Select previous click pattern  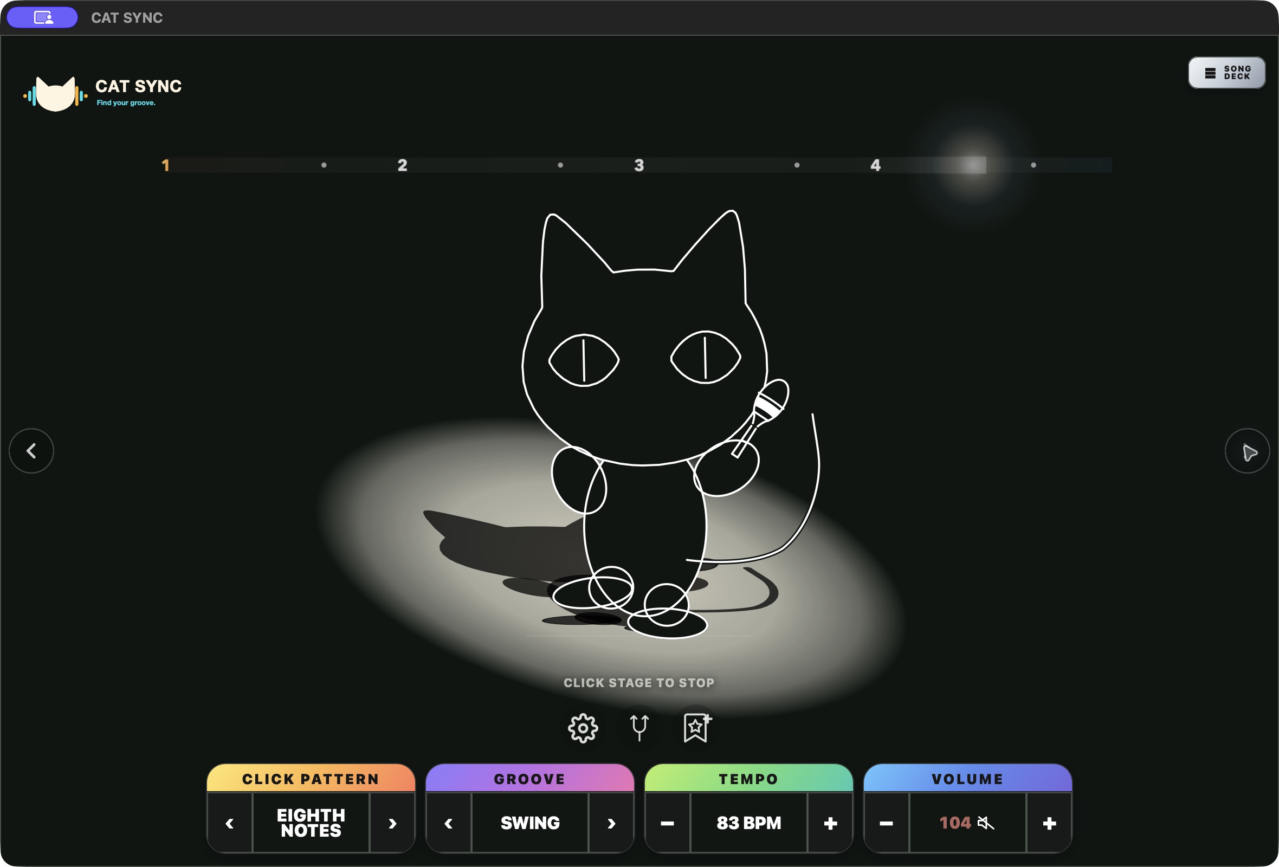coord(230,823)
